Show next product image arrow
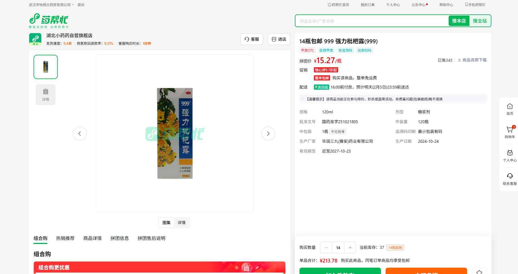 pos(268,134)
